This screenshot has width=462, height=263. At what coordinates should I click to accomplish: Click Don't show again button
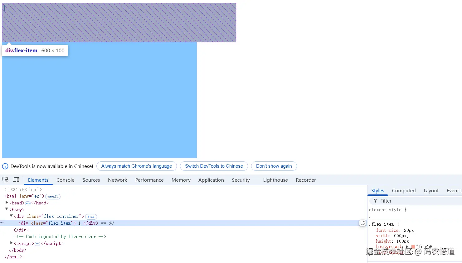[274, 166]
